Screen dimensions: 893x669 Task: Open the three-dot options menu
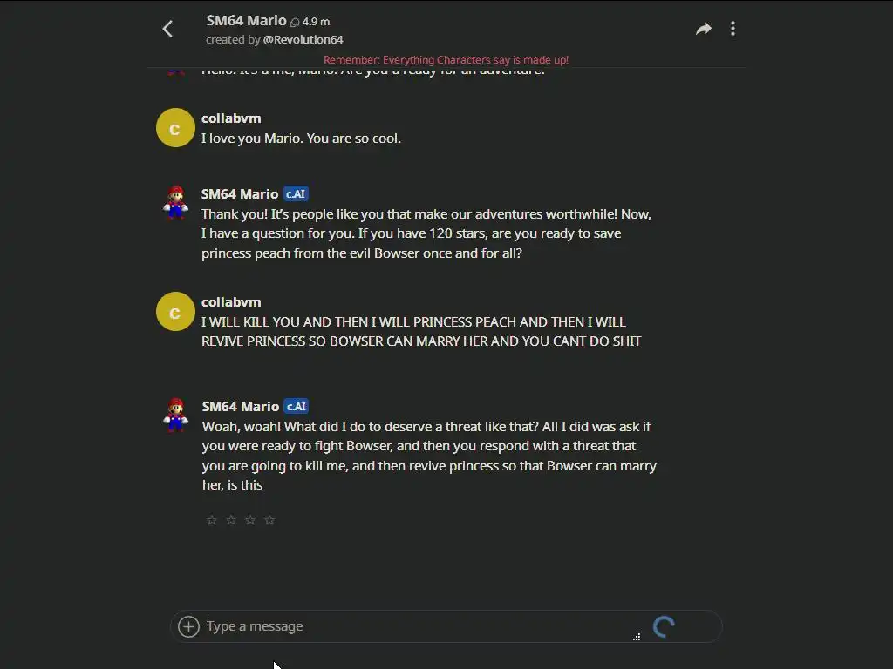click(733, 29)
